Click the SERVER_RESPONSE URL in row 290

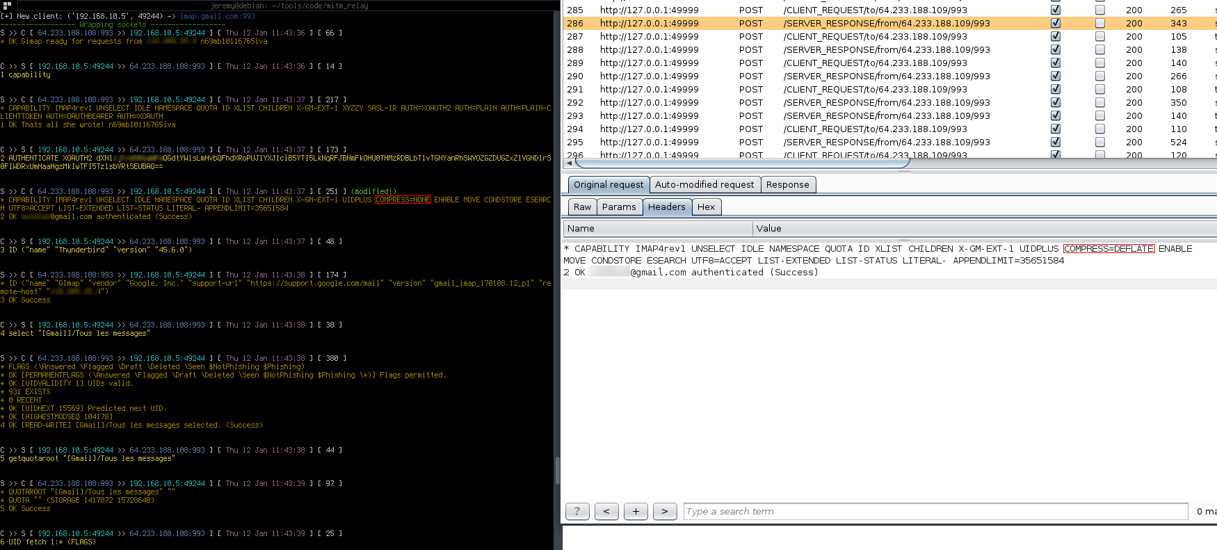point(887,76)
